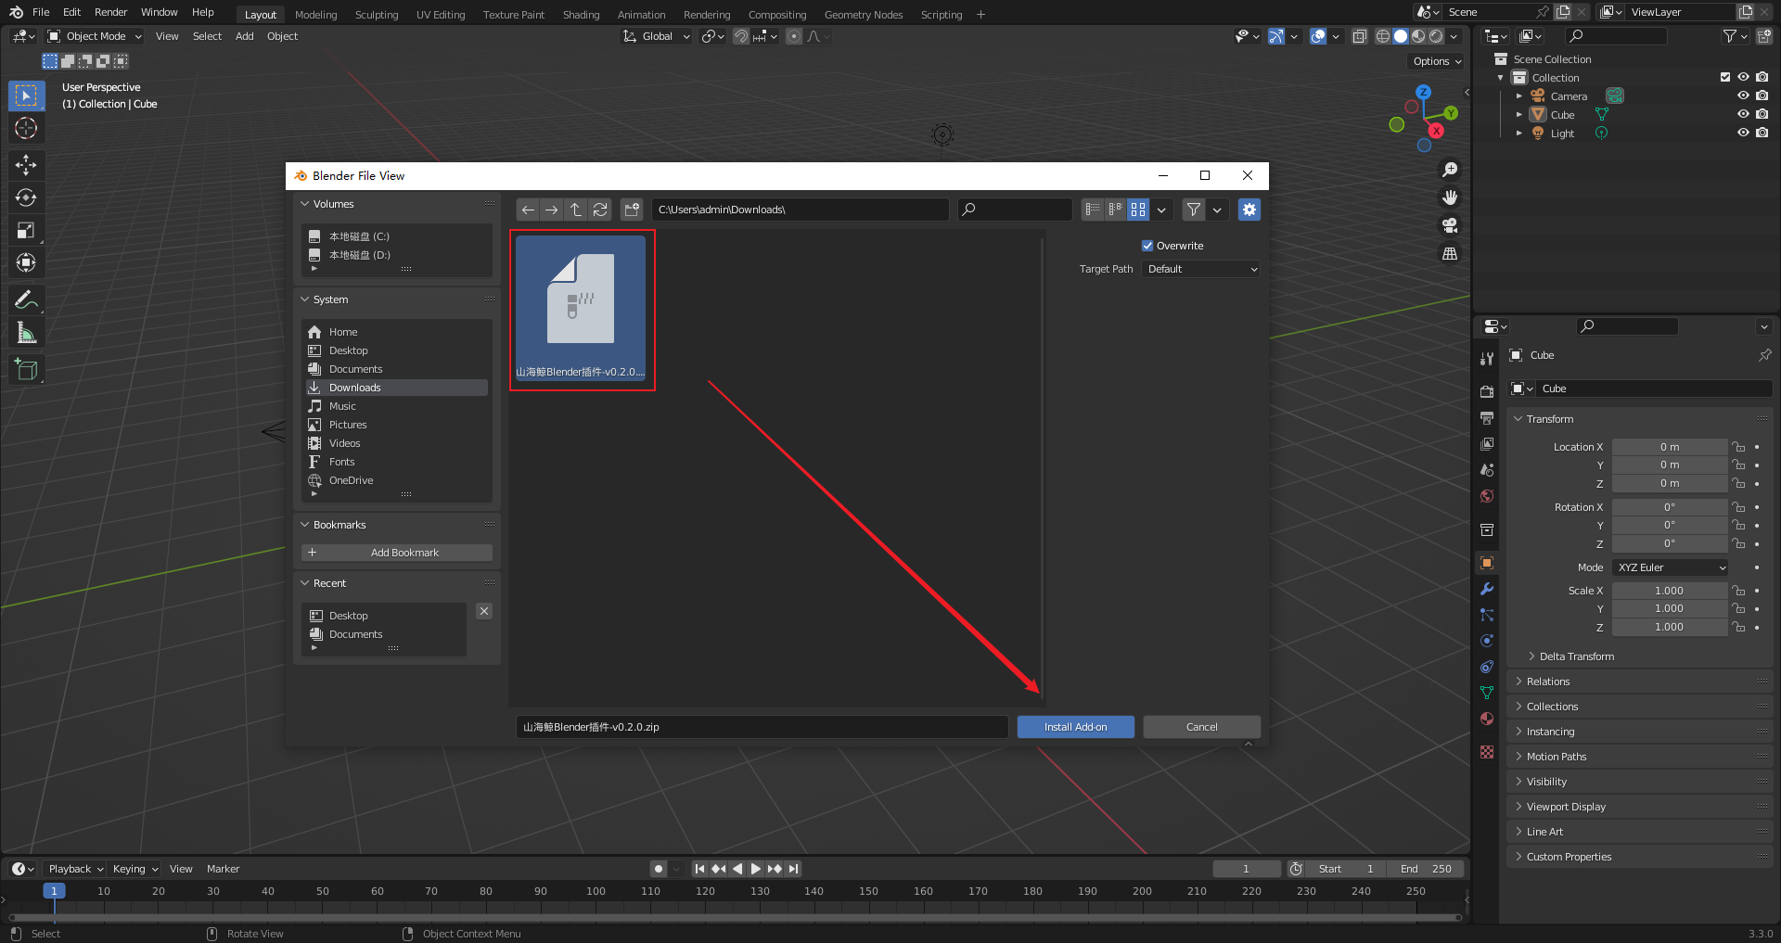Open Options popover in viewport

1437,61
